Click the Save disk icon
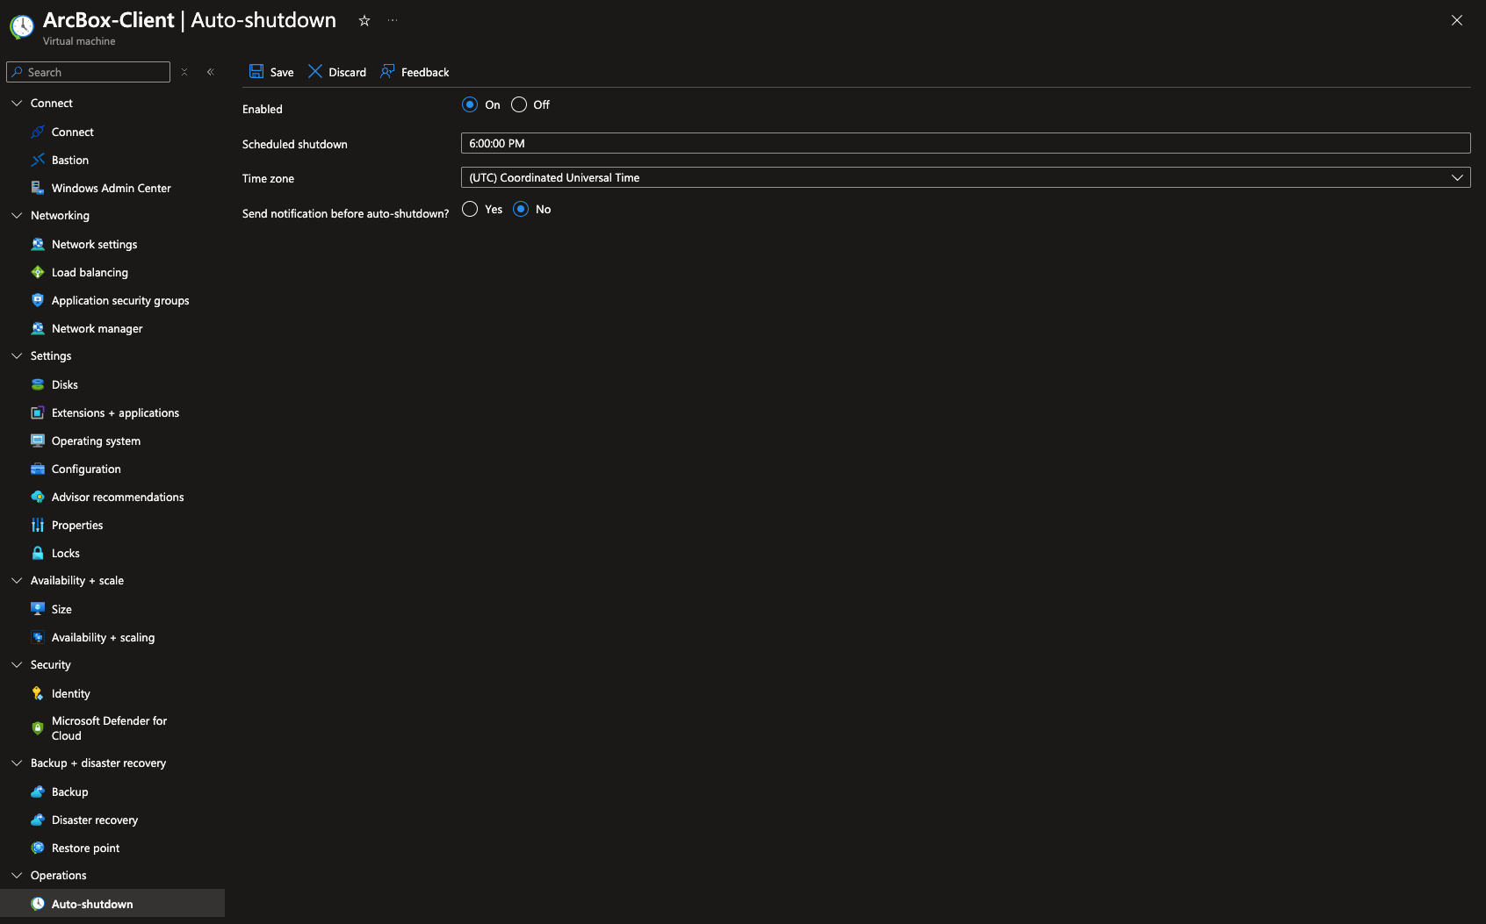Image resolution: width=1486 pixels, height=924 pixels. coord(256,72)
